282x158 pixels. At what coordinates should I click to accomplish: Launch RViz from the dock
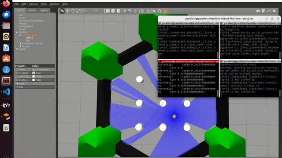coord(6,105)
